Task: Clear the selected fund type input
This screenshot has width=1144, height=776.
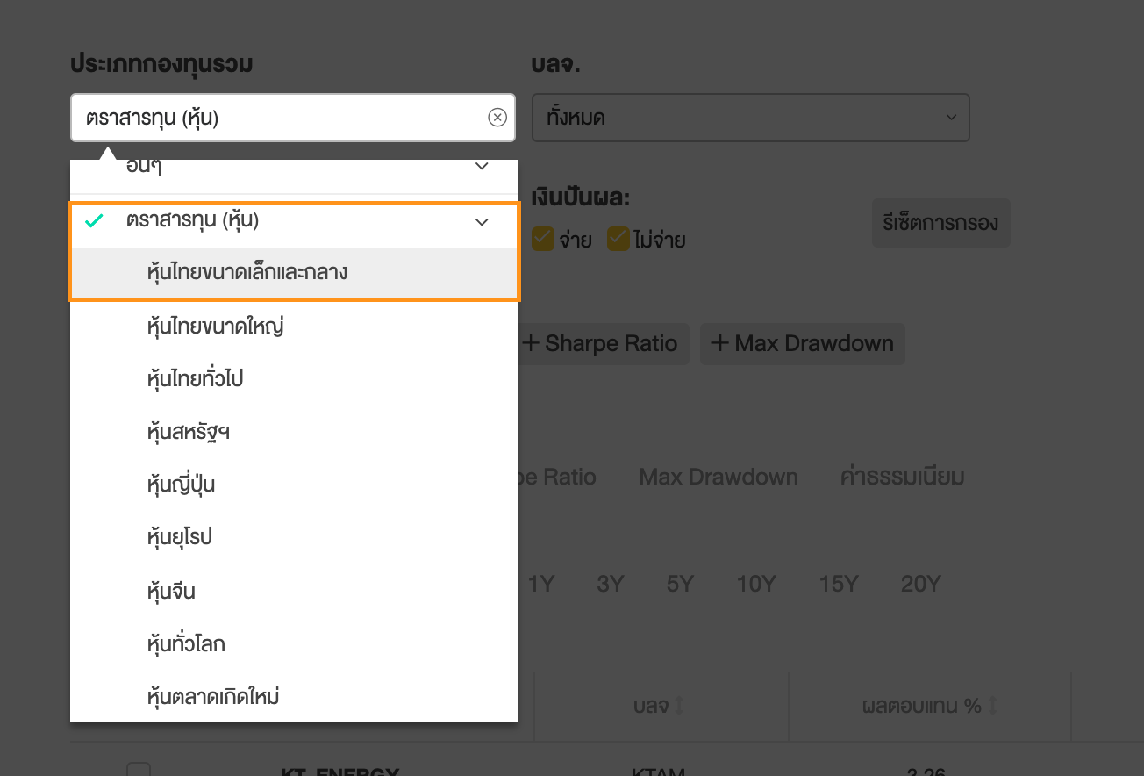Action: 497,118
